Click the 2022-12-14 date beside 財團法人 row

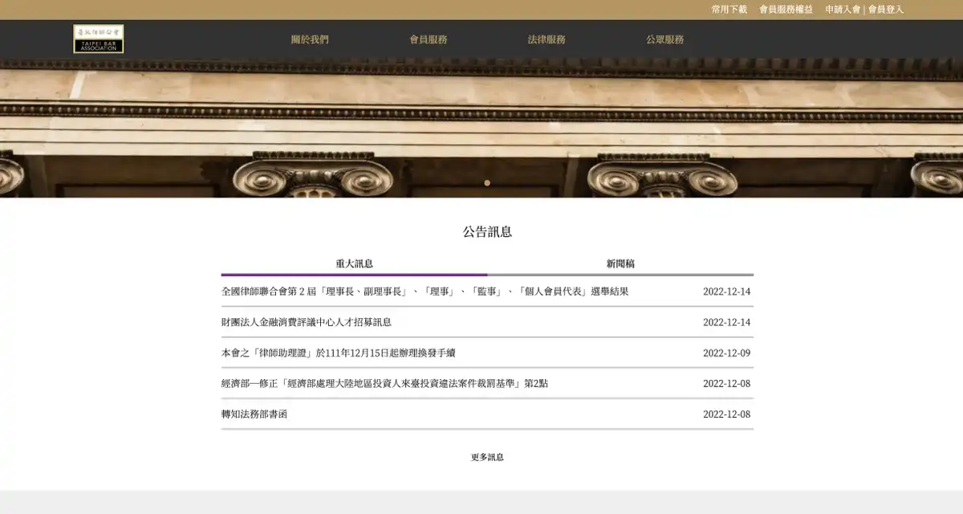point(727,322)
